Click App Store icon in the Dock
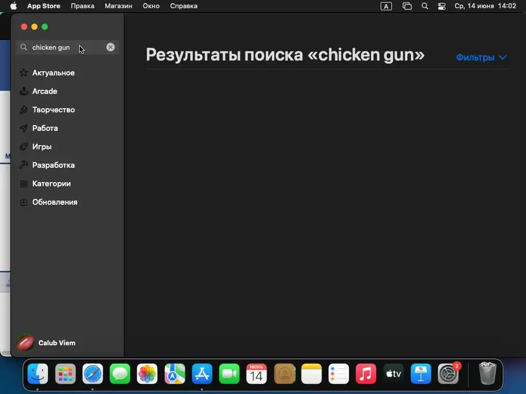 click(x=202, y=373)
